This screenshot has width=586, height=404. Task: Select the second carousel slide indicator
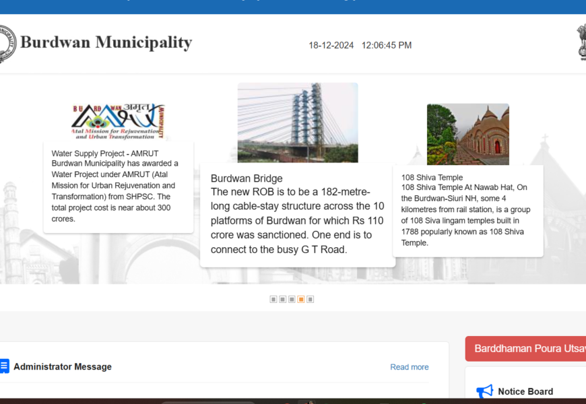(x=283, y=299)
